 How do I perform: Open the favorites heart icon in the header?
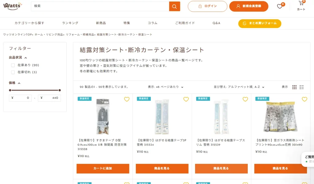(279, 6)
